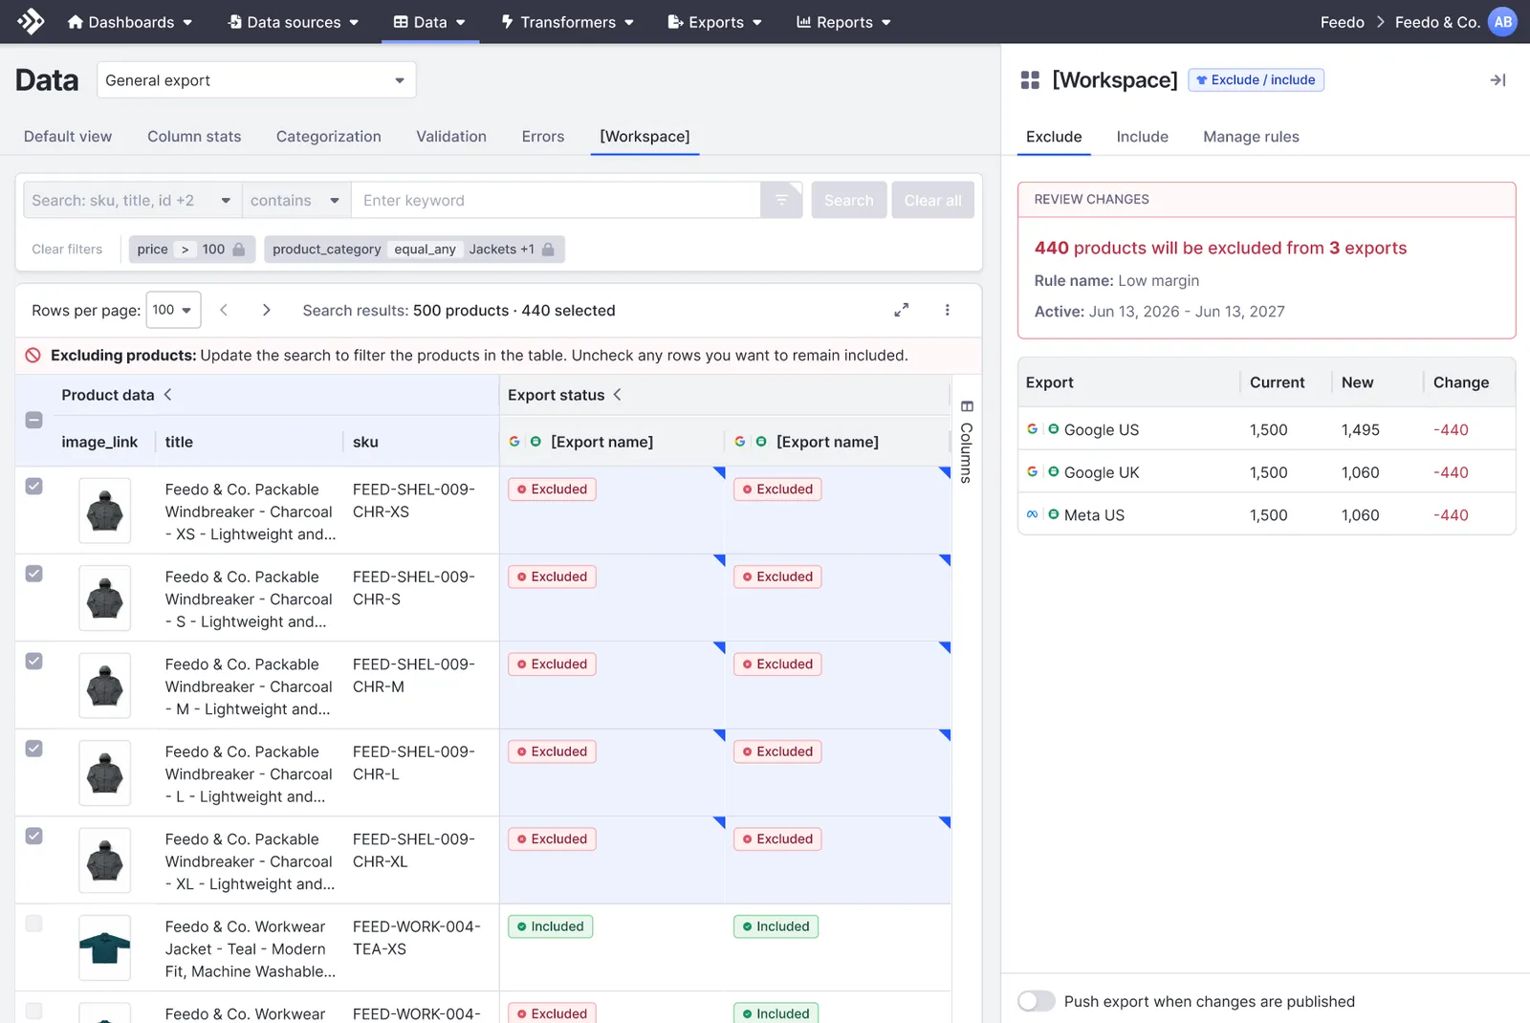Click the Search button
1530x1023 pixels.
tap(849, 200)
